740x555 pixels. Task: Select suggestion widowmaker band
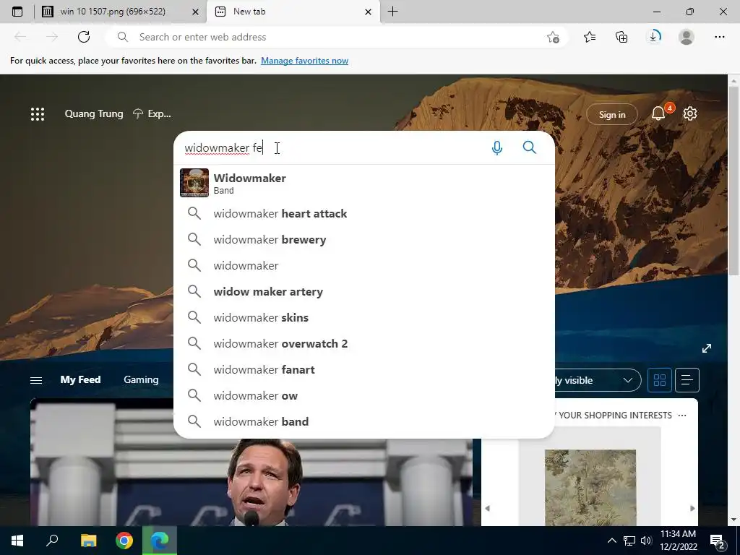pyautogui.click(x=364, y=421)
